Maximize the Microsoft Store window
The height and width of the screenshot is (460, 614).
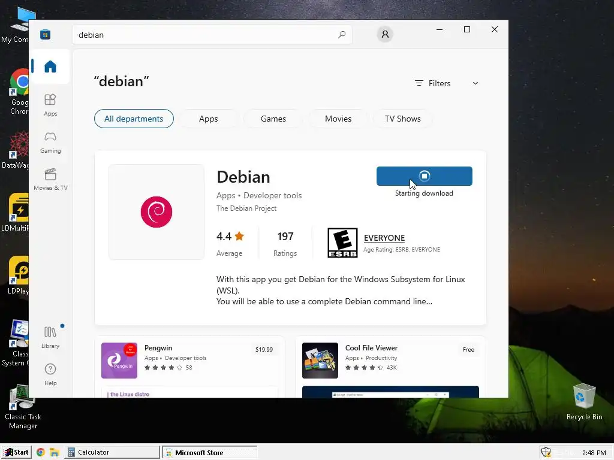466,29
